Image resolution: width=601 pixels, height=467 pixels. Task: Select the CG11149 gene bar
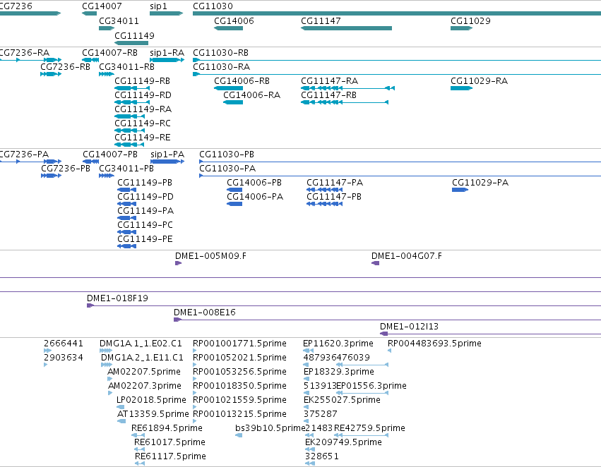pyautogui.click(x=131, y=43)
